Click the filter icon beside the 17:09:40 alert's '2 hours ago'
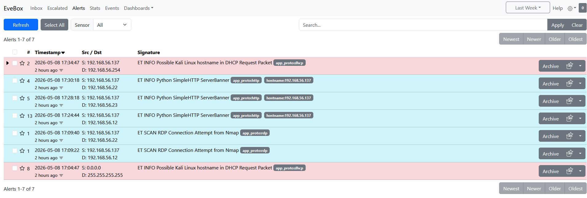 point(61,141)
